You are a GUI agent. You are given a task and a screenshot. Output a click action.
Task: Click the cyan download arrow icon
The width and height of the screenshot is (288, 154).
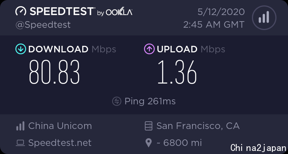point(21,49)
